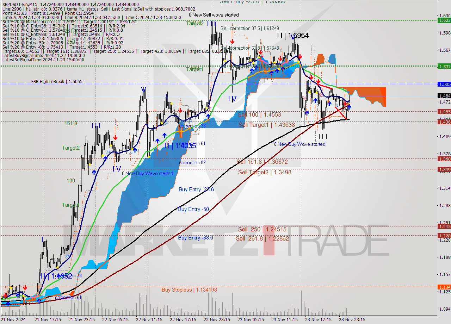
Task: Click the '0 New Sell wave started' label
Action: pyautogui.click(x=214, y=15)
